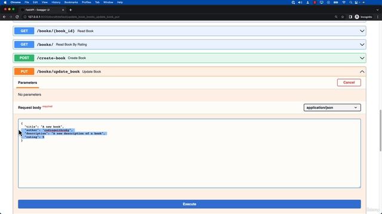Click the GET badge for Read Book By Rating
Image resolution: width=382 pixels, height=214 pixels.
click(x=24, y=45)
